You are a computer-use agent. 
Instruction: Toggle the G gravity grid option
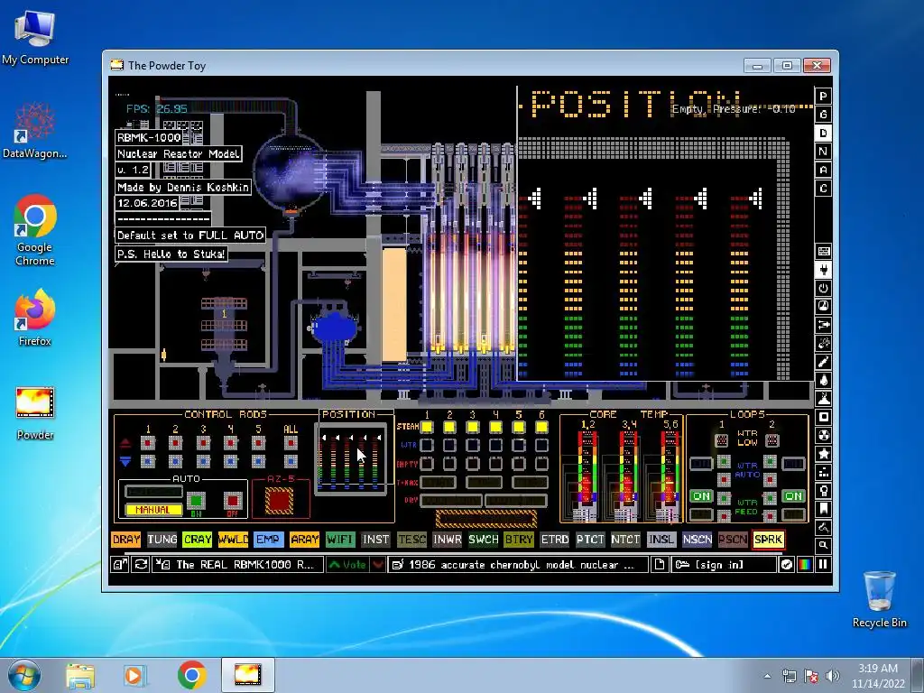[x=823, y=115]
